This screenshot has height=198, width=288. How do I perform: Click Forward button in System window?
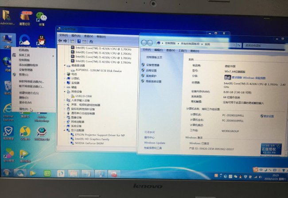(150, 43)
